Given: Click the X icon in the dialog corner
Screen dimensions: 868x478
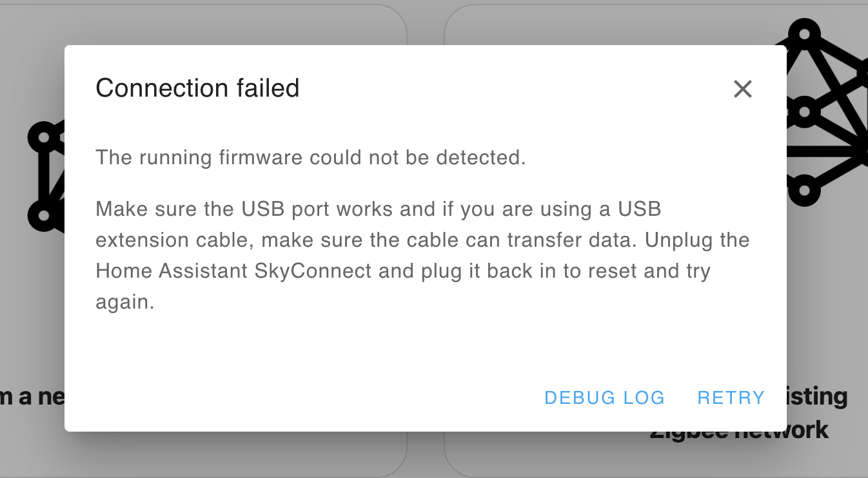Looking at the screenshot, I should [742, 89].
